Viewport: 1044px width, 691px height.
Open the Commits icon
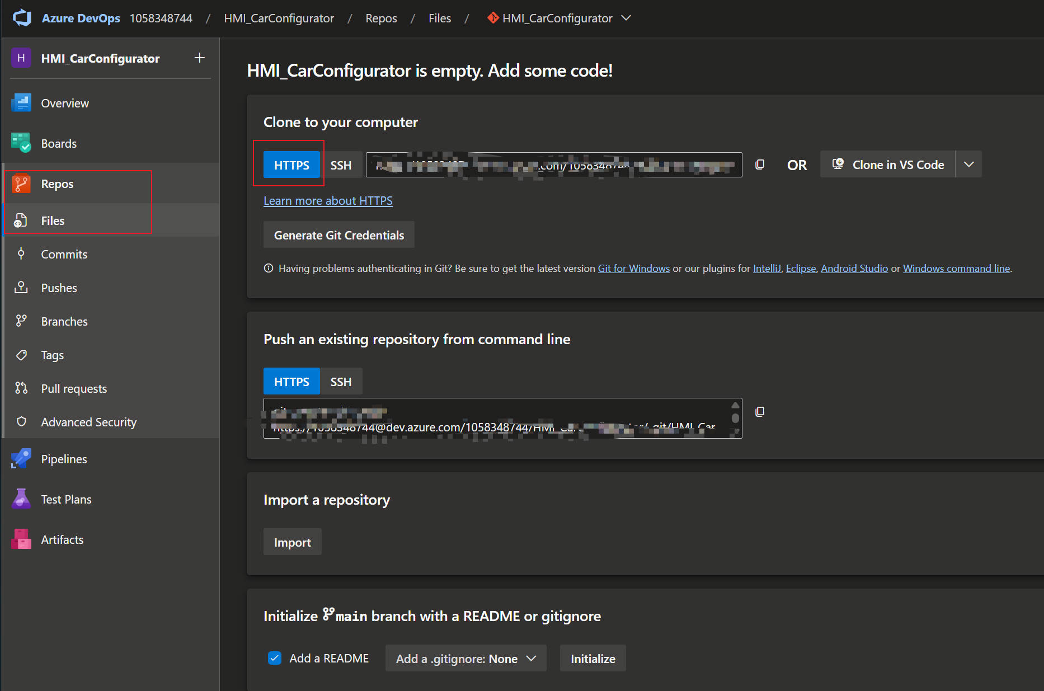pos(21,254)
